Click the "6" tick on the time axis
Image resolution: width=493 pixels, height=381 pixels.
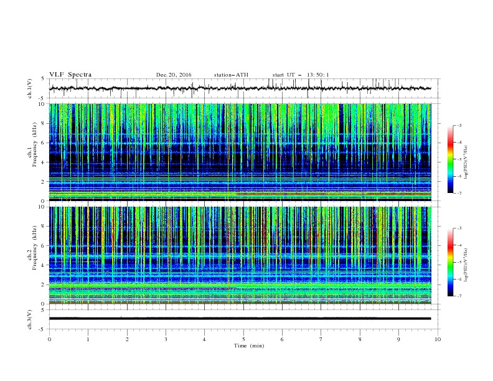[x=282, y=339]
